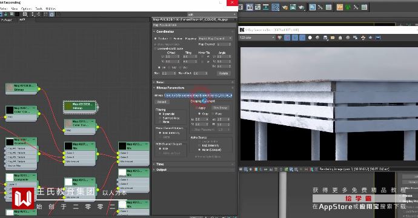
Task: Open RailClone list icon beside its wrench
Action: coord(328,7)
